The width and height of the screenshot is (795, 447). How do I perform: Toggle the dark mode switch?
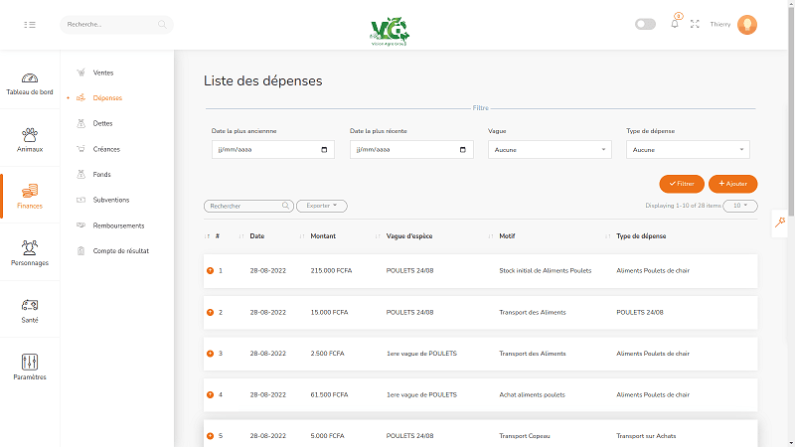coord(645,24)
